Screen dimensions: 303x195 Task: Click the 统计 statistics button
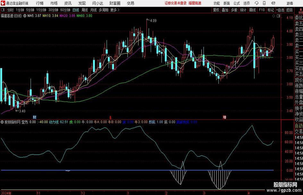click(243, 10)
